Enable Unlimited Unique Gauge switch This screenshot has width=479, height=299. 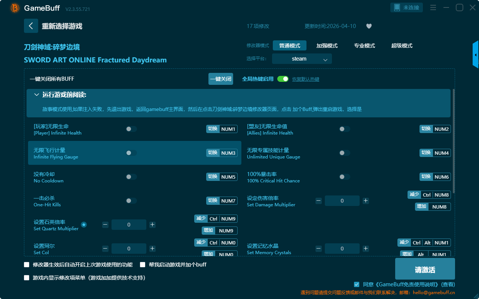click(x=345, y=153)
